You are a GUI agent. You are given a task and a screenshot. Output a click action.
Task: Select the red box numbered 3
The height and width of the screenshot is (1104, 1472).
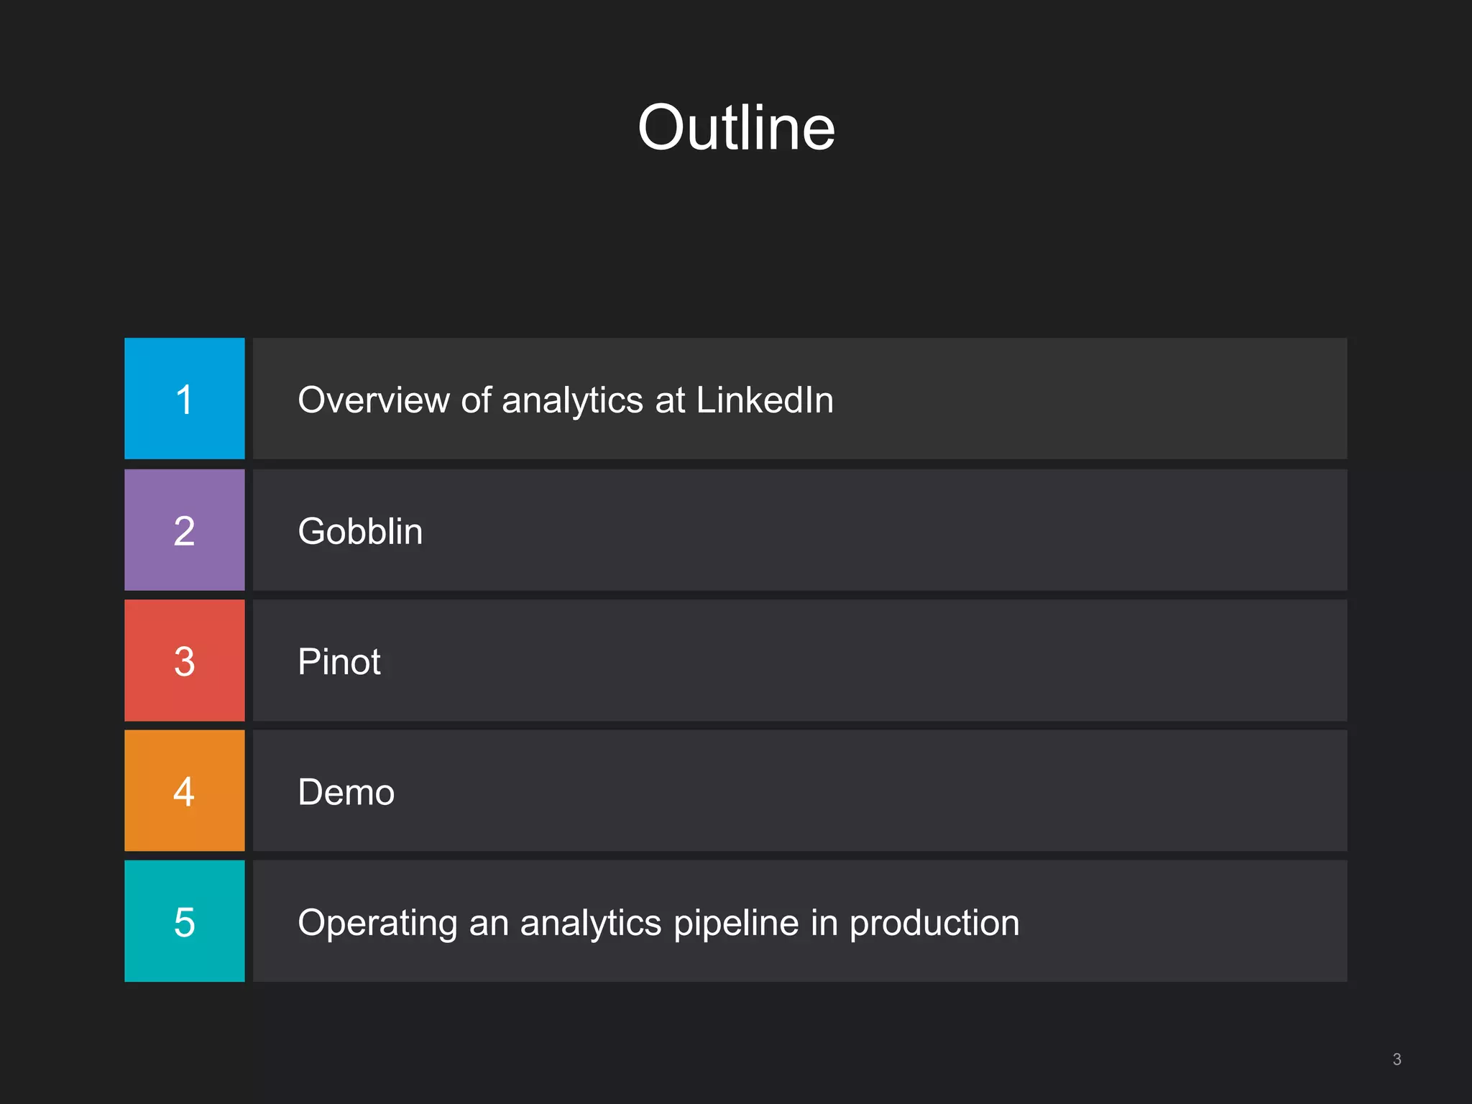pos(184,661)
